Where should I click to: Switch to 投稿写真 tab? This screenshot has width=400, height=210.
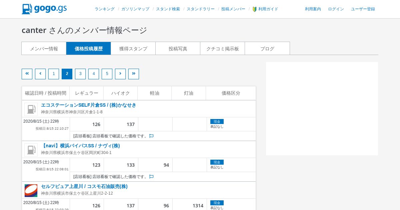(x=178, y=48)
